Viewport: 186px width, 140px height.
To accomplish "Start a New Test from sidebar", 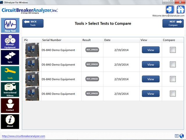I will (x=10, y=25).
